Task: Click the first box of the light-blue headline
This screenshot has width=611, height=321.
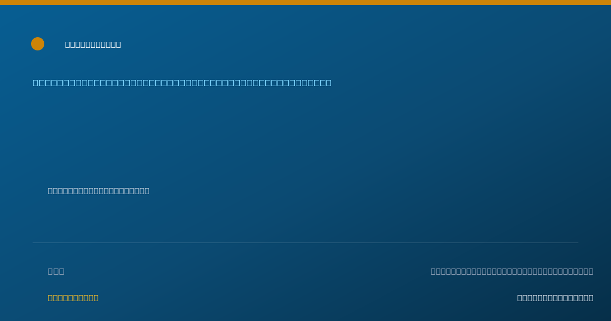Action: pos(36,83)
